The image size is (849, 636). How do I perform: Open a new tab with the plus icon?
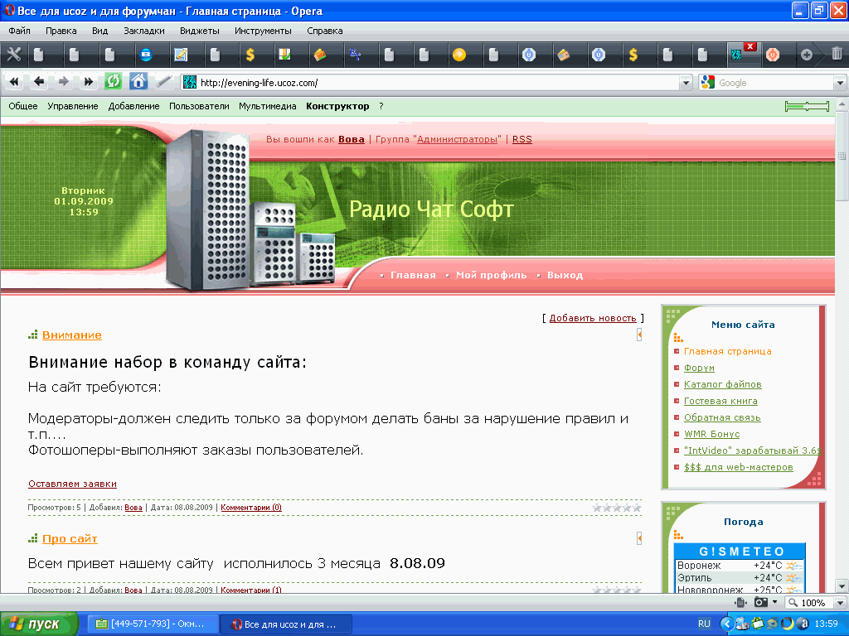coord(806,55)
